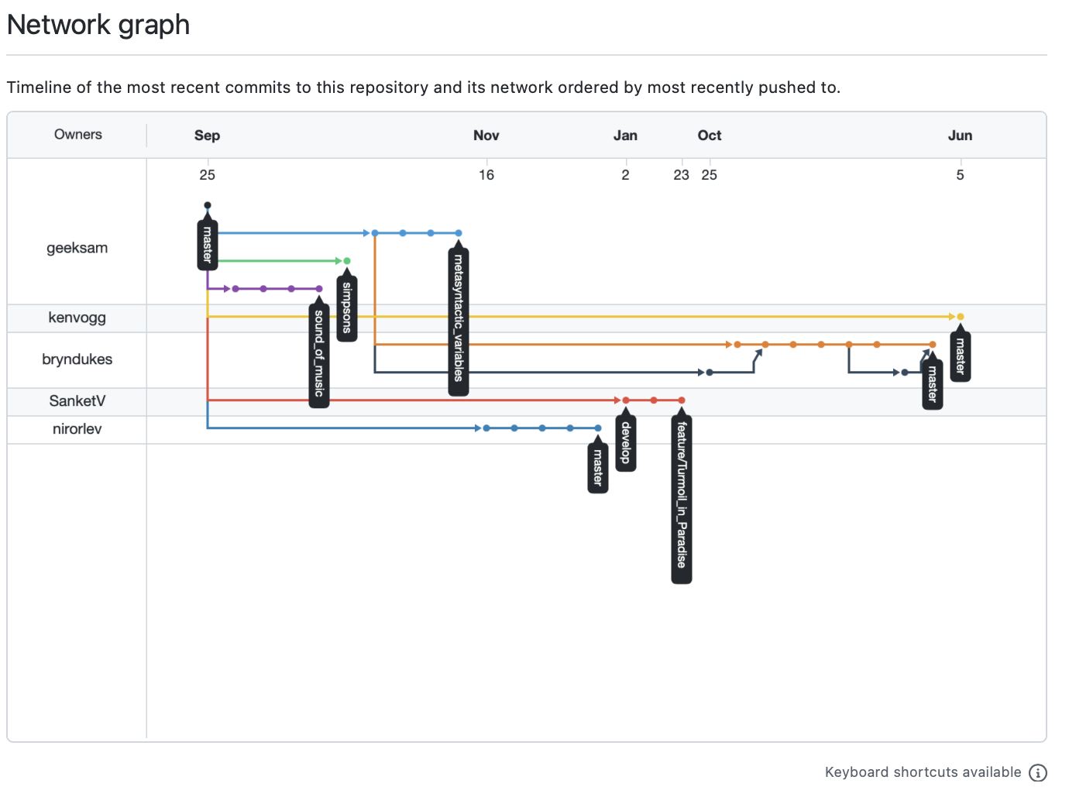Click nirorlev's master branch label

click(x=598, y=468)
